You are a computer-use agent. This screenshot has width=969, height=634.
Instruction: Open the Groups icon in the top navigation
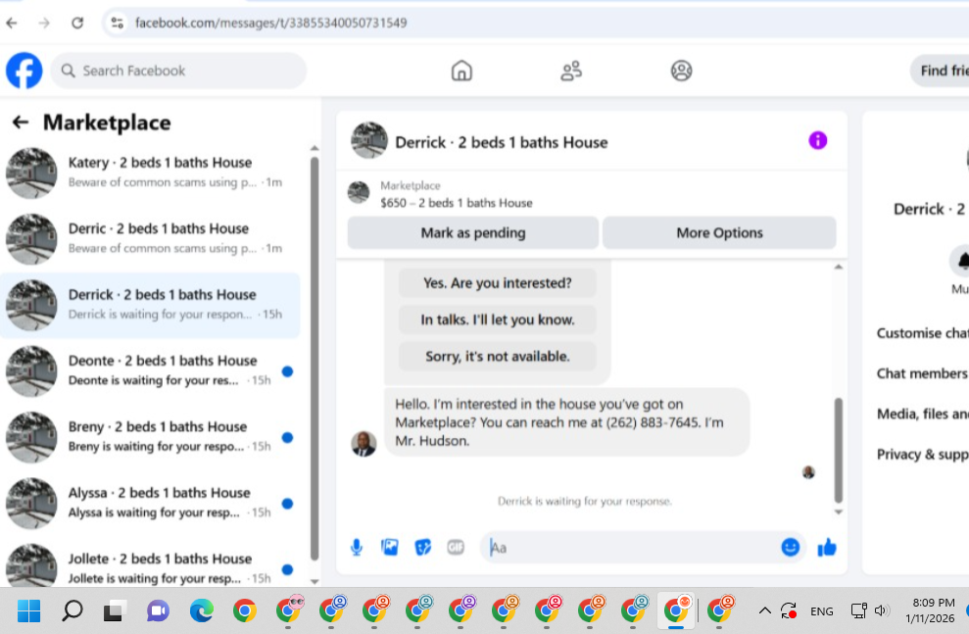681,71
